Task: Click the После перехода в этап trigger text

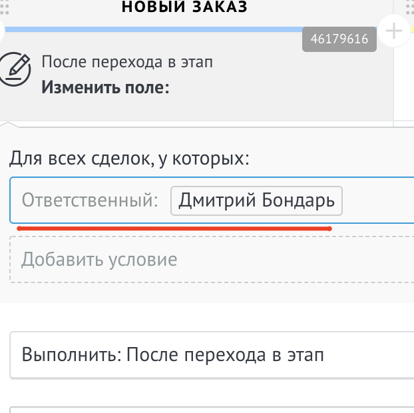Action: pos(127,62)
